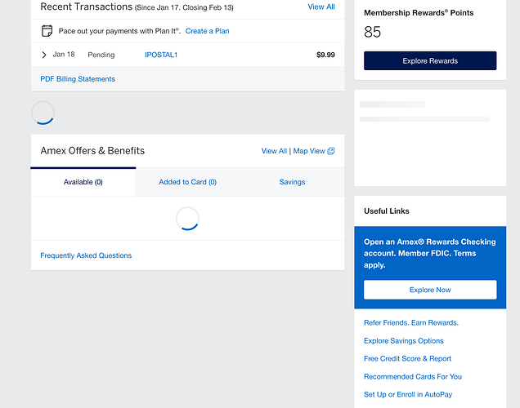Open Explore Savings Options link

[403, 341]
